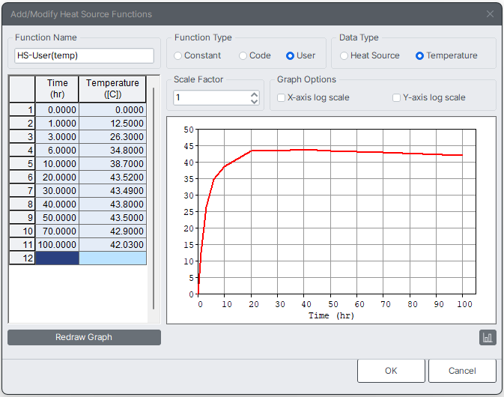Click the temperature cell 42.9000
The image size is (504, 397).
(x=112, y=231)
